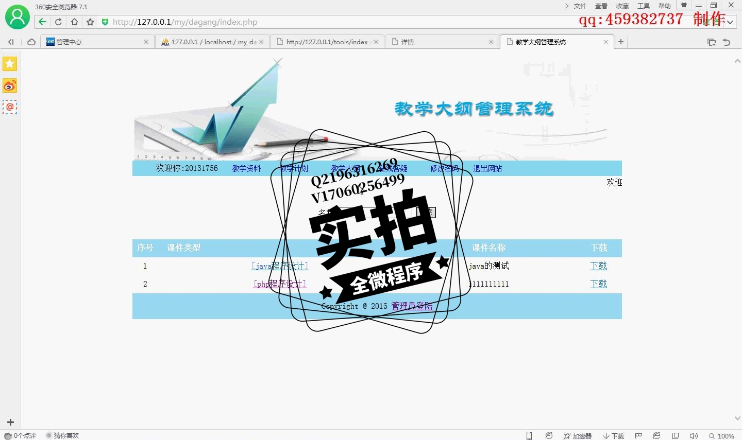
Task: Switch to the 127.0.0.1 / localhost phpMyAdmin tab
Action: [212, 42]
